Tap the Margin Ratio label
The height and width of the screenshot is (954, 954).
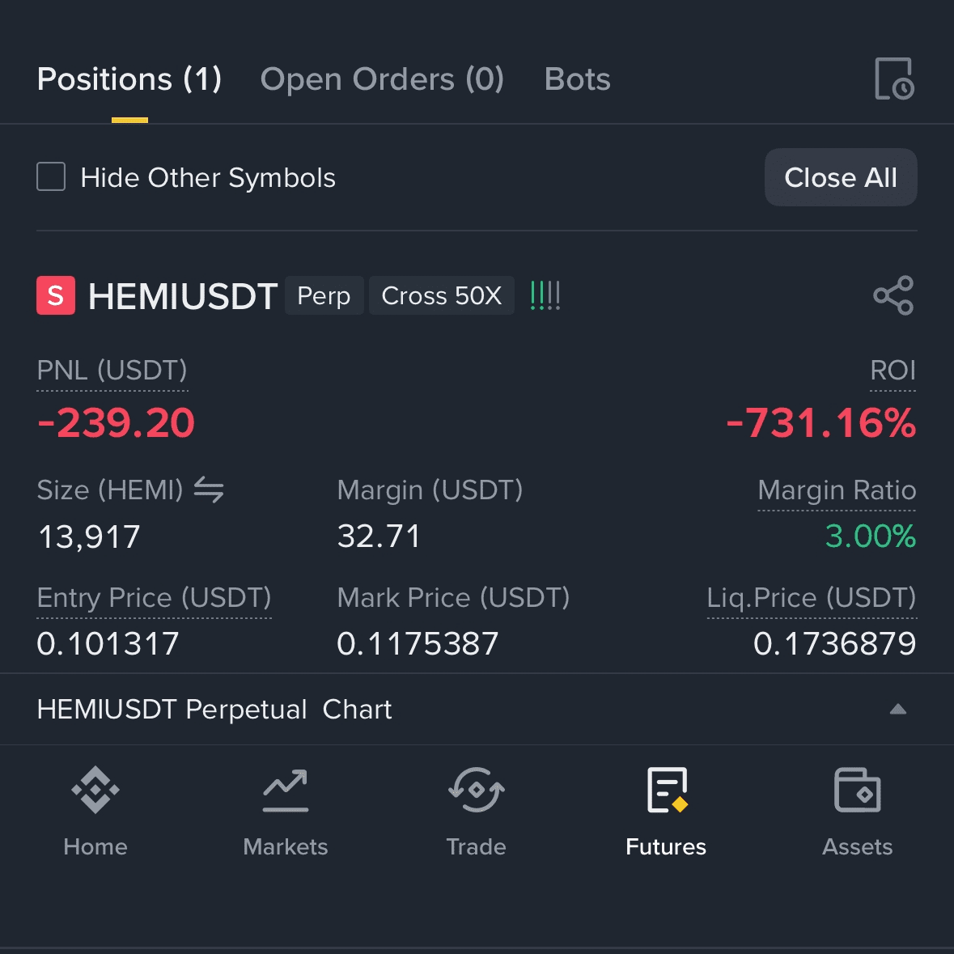tap(837, 490)
